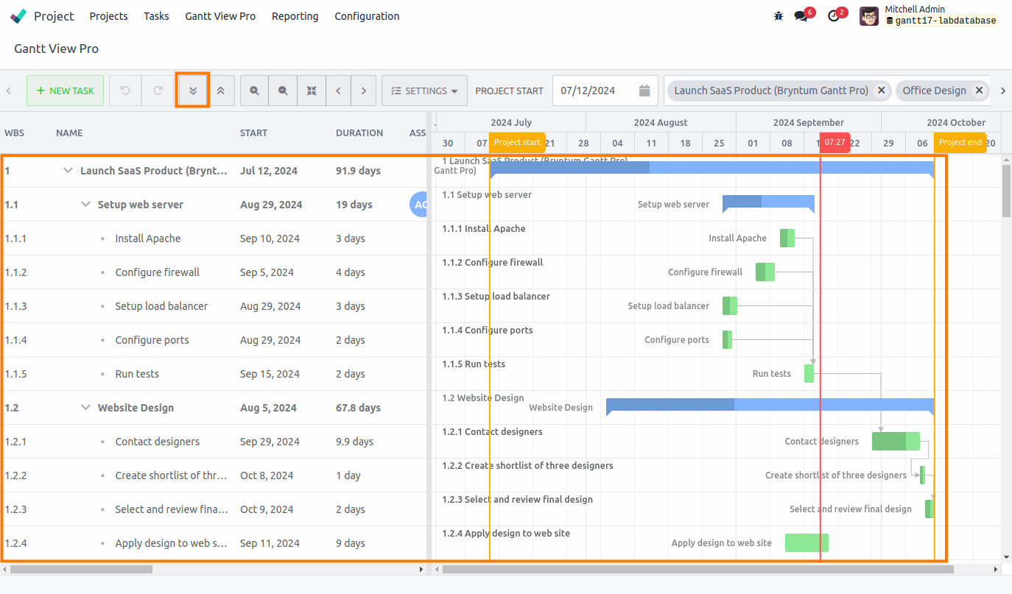Click the next timespan arrow icon

click(x=364, y=90)
